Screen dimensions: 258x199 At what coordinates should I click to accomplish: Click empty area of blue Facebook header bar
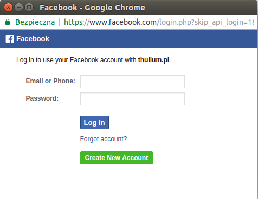153,39
